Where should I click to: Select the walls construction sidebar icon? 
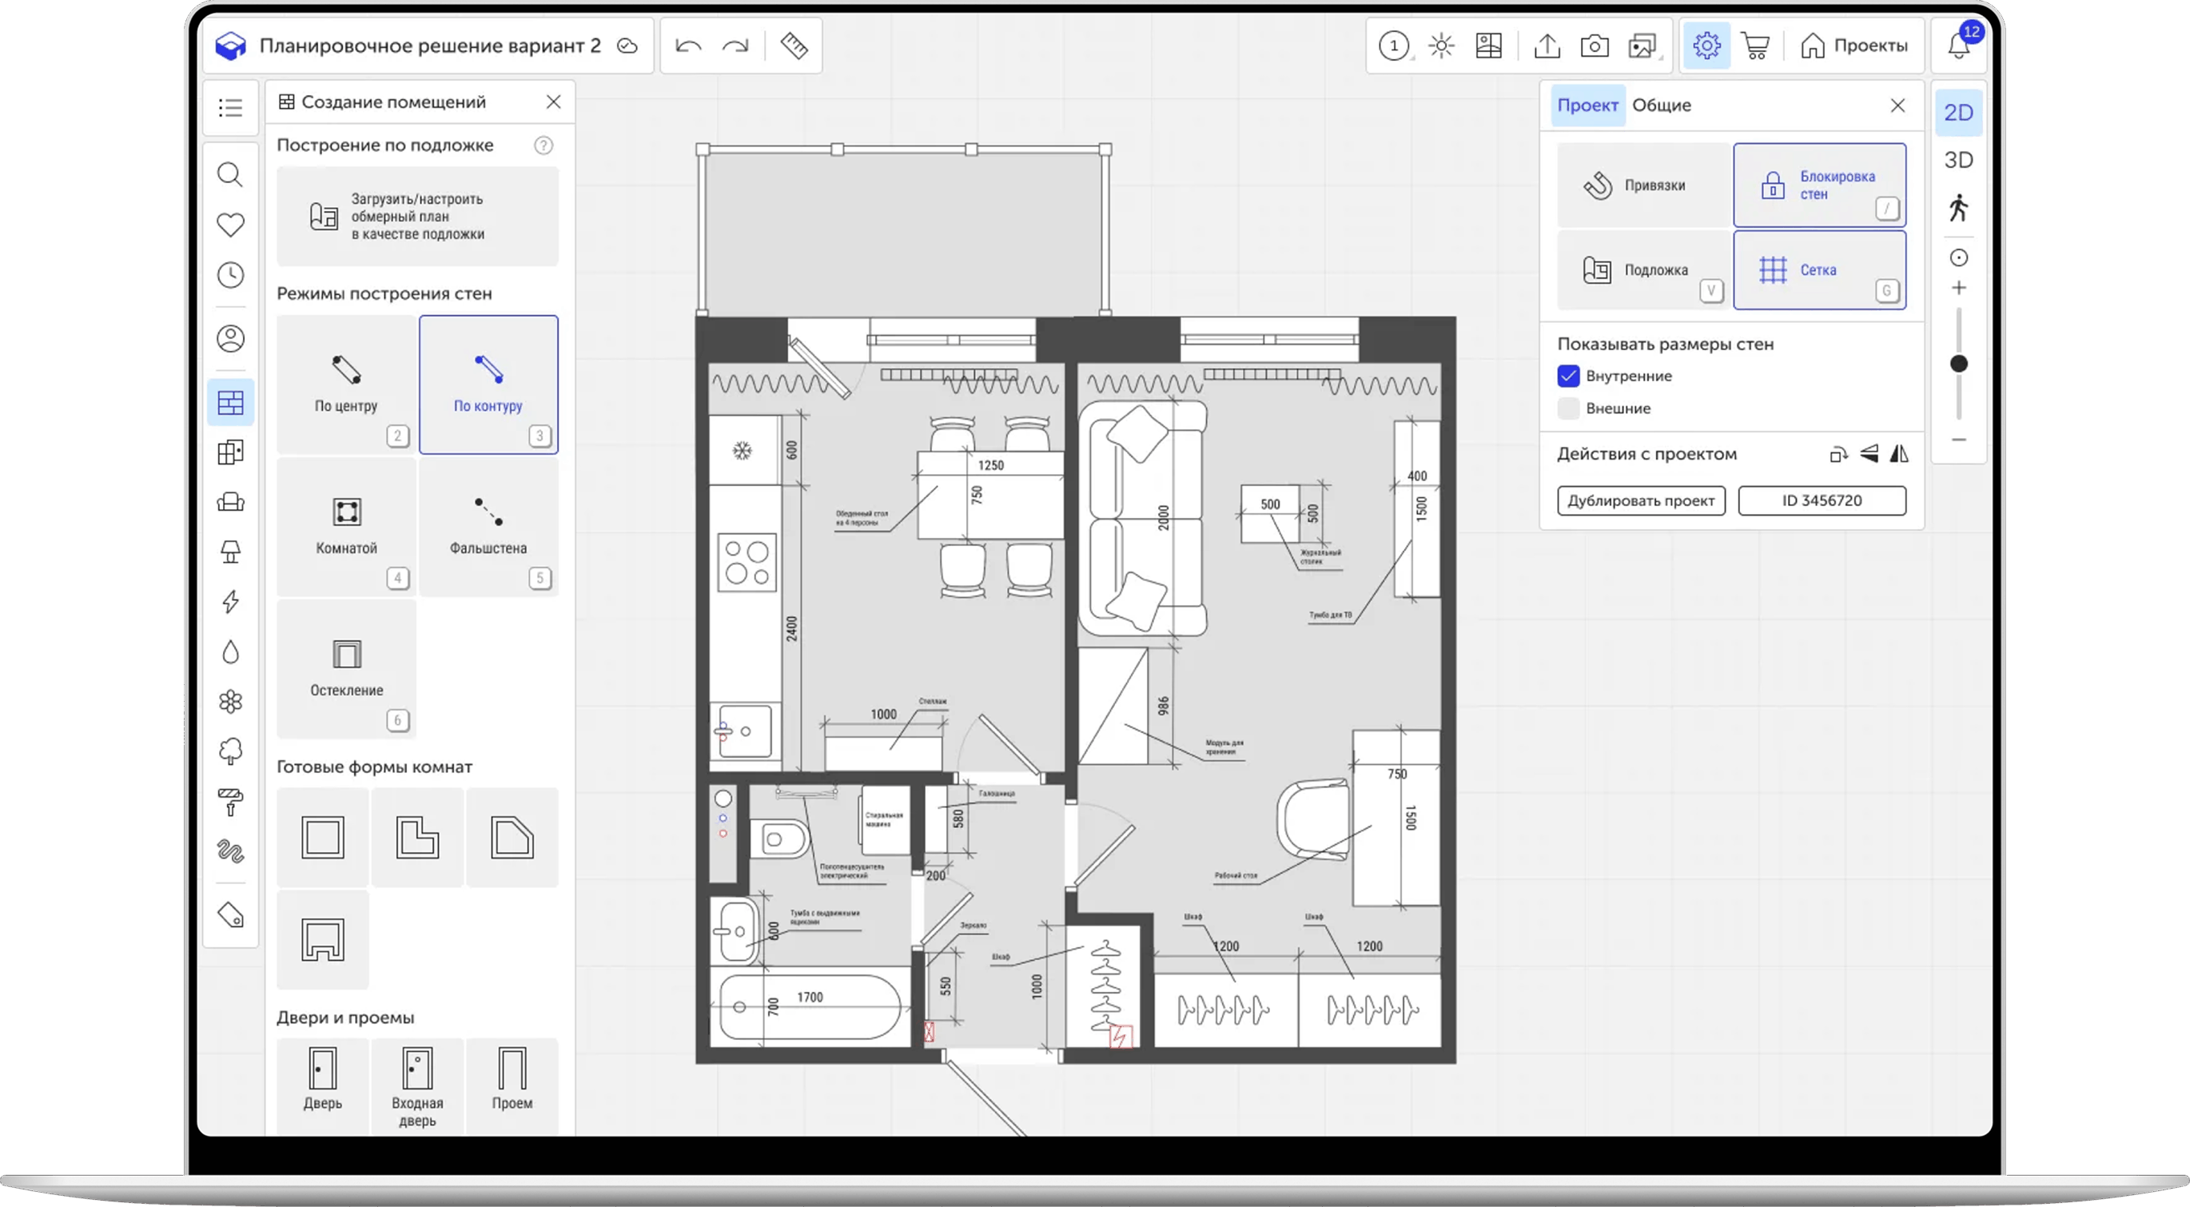230,402
